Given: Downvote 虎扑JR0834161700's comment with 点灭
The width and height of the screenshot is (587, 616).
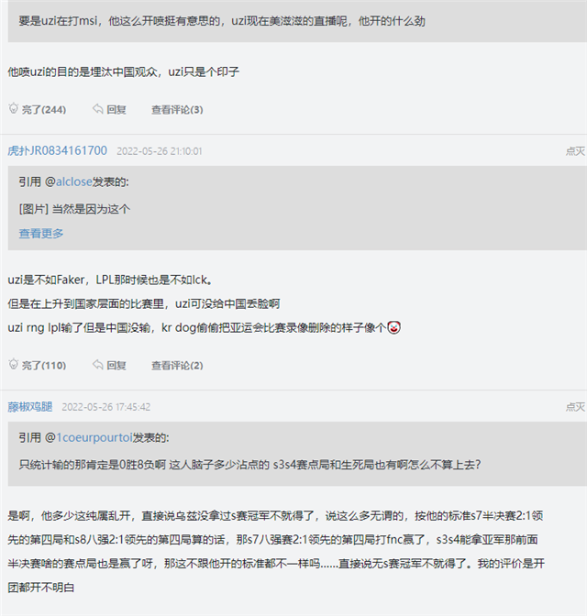Looking at the screenshot, I should (575, 151).
